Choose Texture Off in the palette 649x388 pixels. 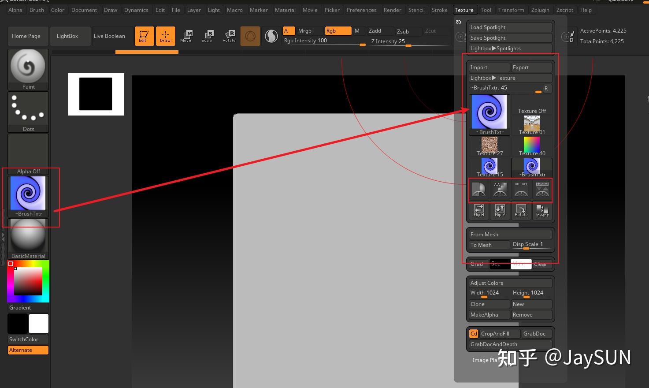532,105
